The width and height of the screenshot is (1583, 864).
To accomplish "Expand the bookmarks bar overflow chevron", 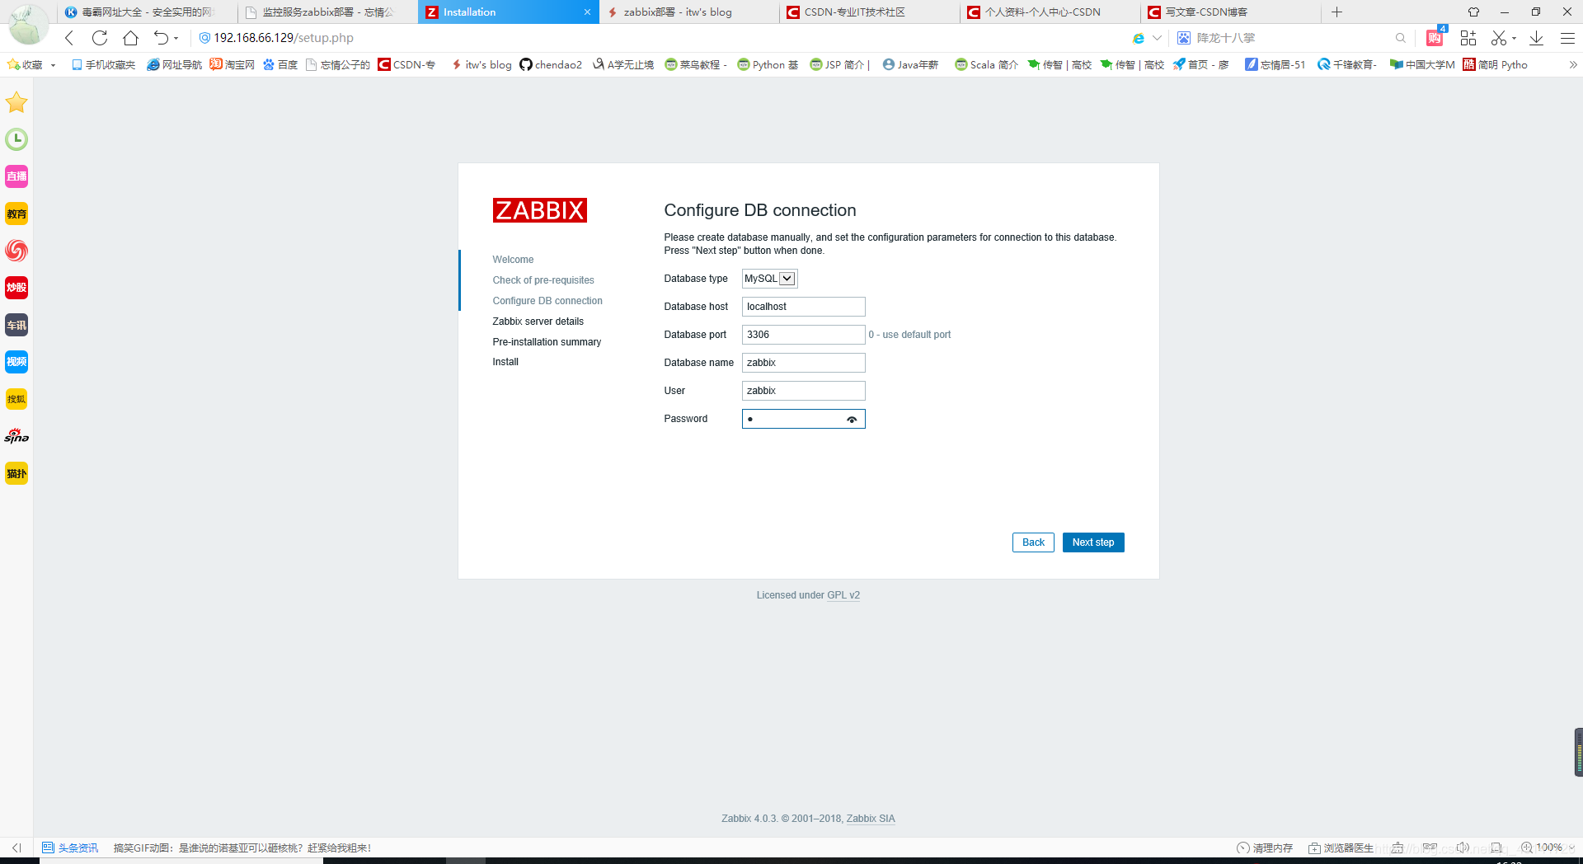I will pyautogui.click(x=1573, y=65).
